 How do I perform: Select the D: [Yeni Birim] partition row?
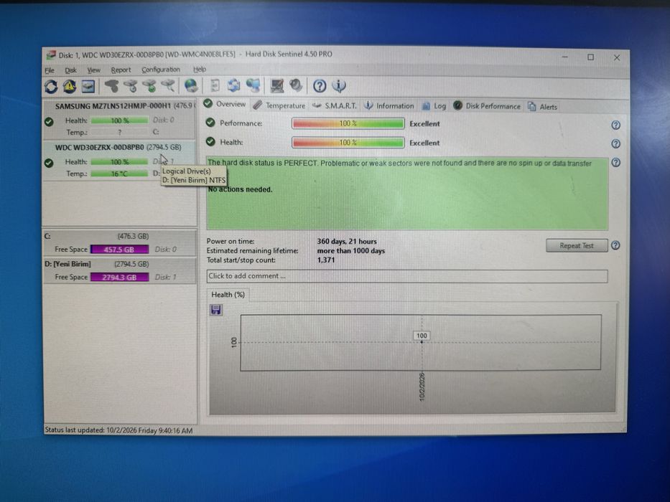click(120, 270)
